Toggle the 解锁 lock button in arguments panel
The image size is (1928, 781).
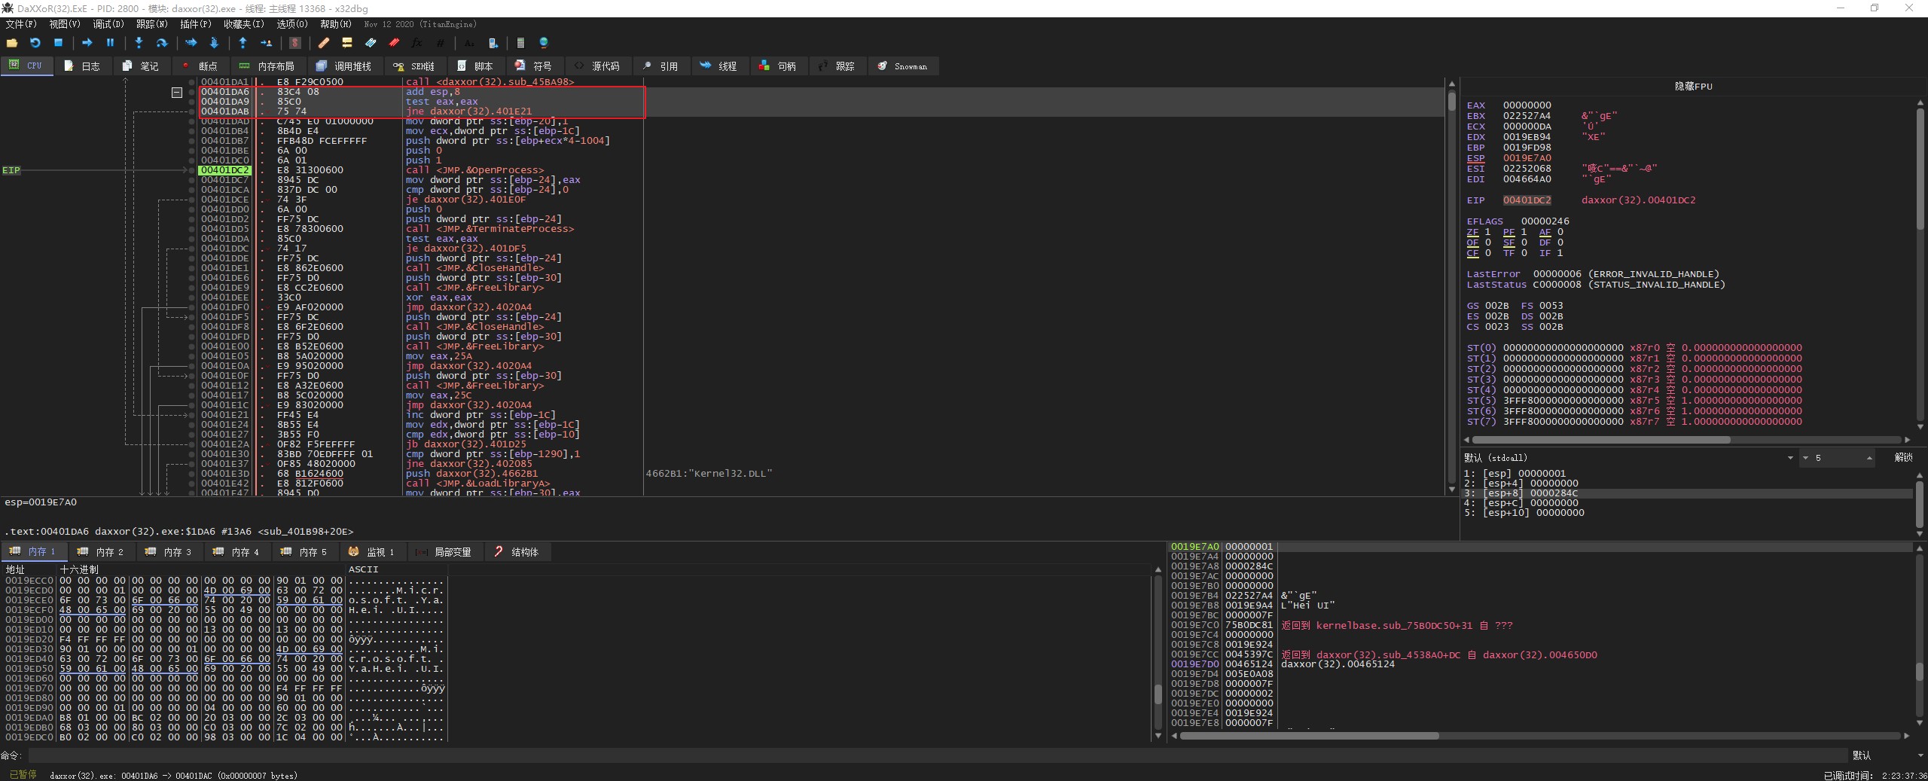[x=1902, y=457]
